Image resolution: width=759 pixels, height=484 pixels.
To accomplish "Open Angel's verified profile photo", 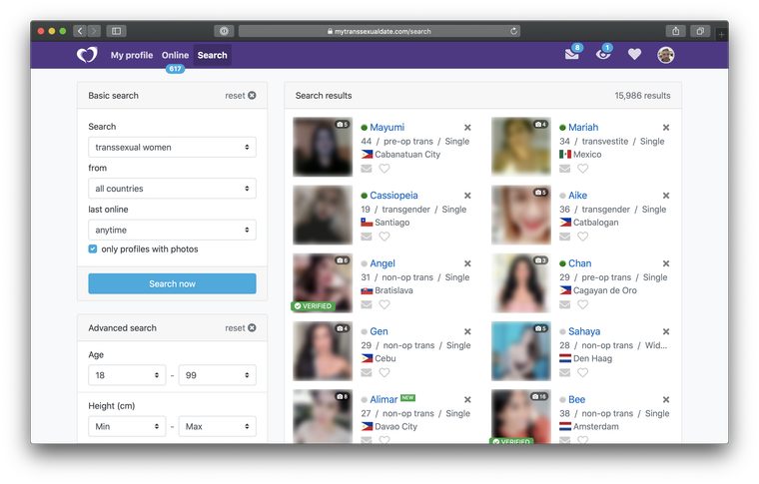I will 323,283.
